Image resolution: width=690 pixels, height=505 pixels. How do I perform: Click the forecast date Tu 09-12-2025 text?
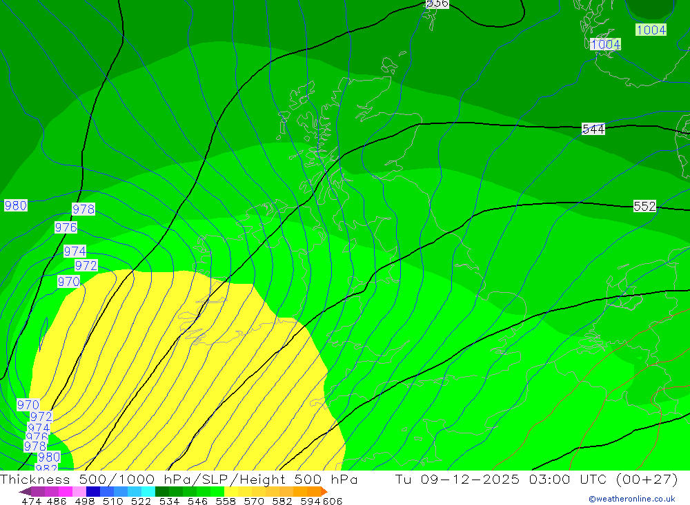(x=457, y=479)
